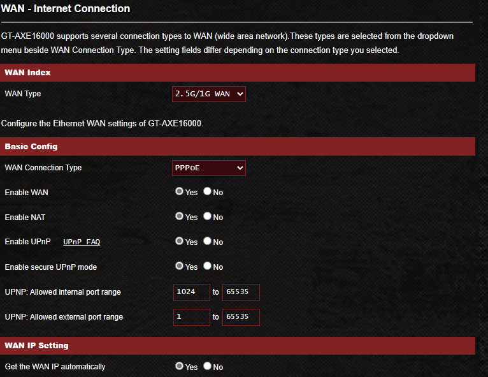Viewport: 488px width, 377px height.
Task: Select Yes for Enable secure UPnP mode
Action: pos(179,266)
